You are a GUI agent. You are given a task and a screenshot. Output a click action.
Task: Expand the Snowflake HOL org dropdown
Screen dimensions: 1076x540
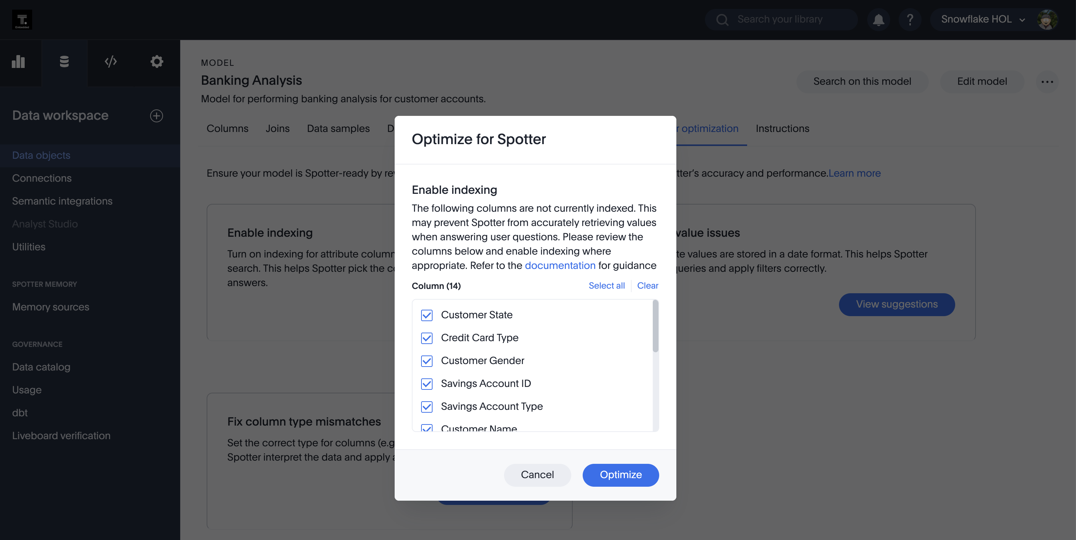pos(983,20)
